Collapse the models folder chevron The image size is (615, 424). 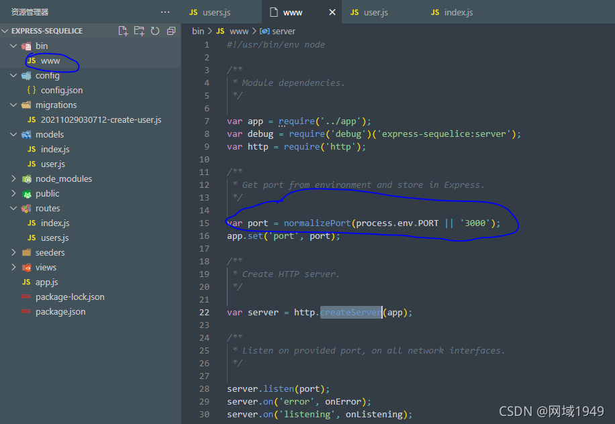coord(13,134)
